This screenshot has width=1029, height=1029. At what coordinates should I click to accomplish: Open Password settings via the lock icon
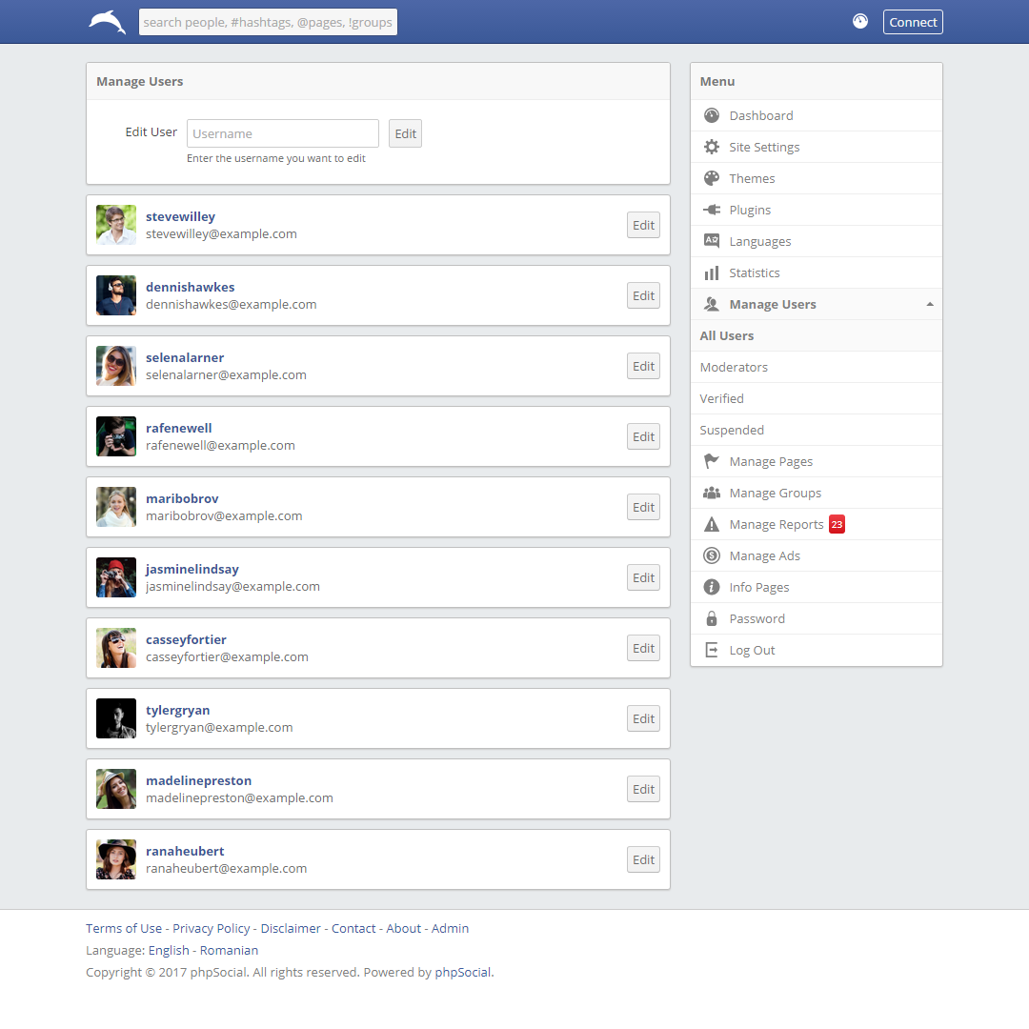pyautogui.click(x=710, y=618)
